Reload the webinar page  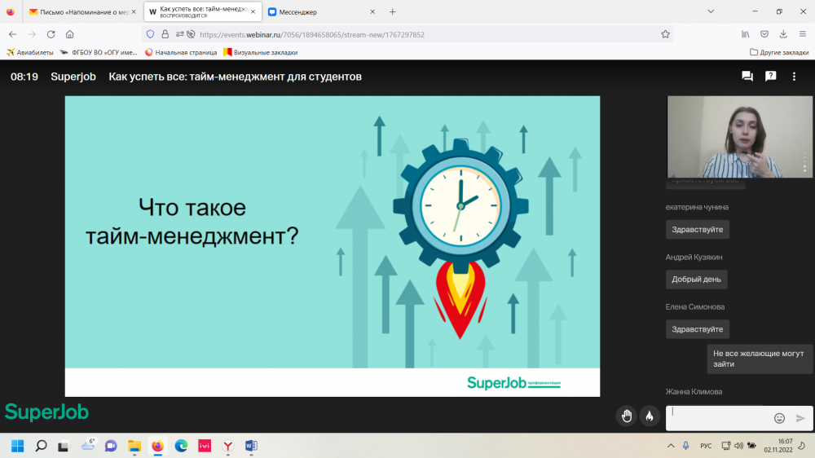click(x=51, y=34)
